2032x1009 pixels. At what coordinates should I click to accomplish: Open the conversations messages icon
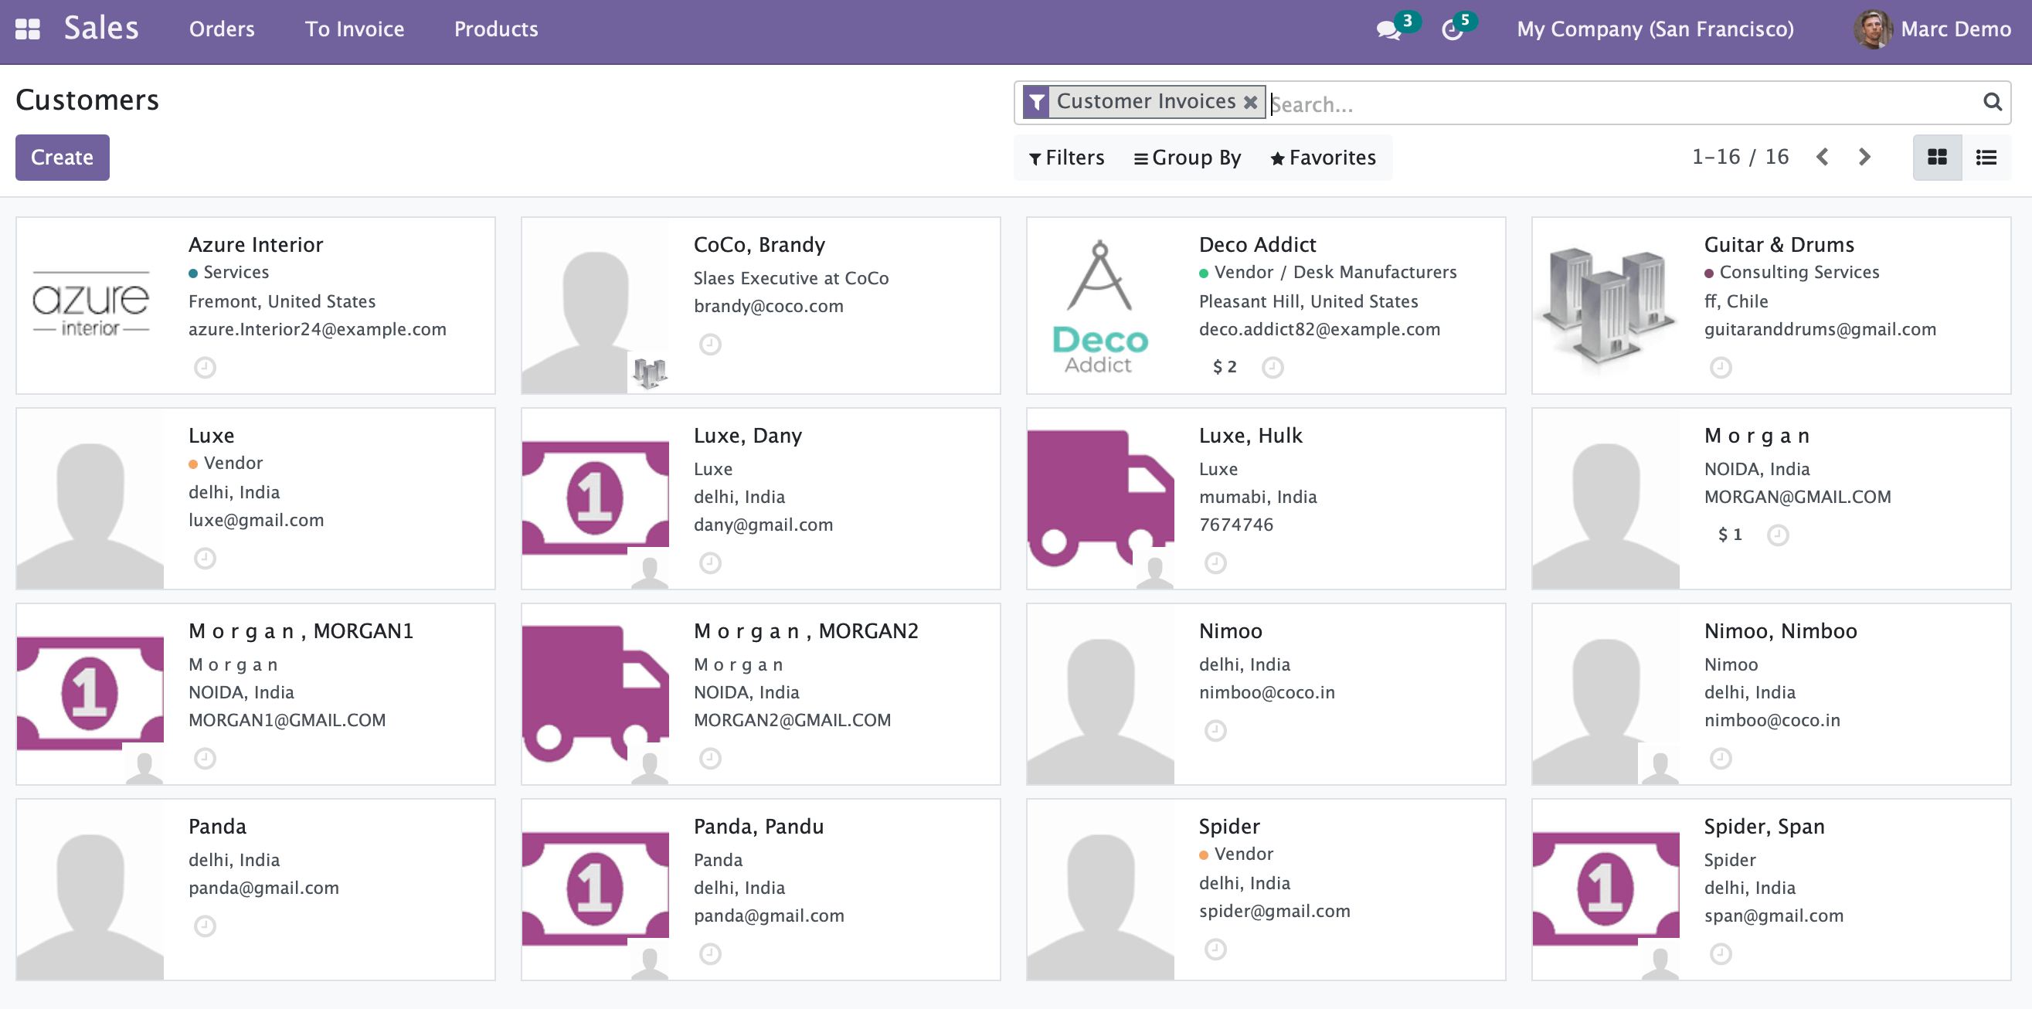click(1388, 30)
